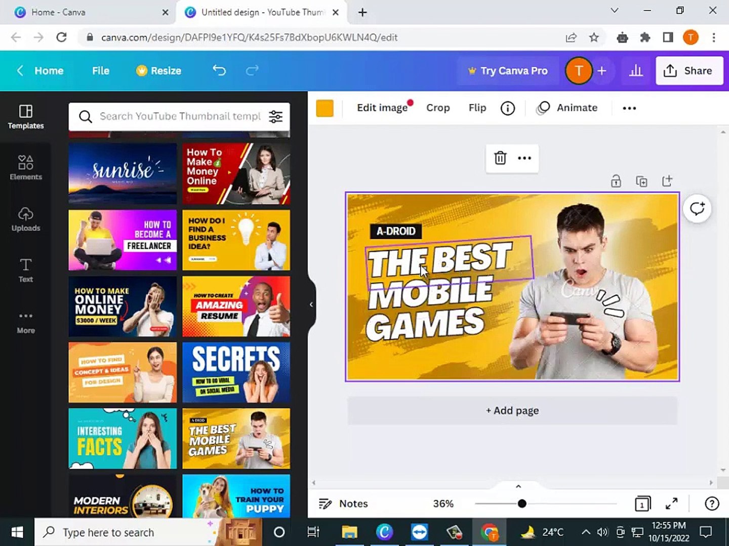Image resolution: width=729 pixels, height=546 pixels.
Task: Enter fullscreen presentation mode
Action: [x=672, y=504]
